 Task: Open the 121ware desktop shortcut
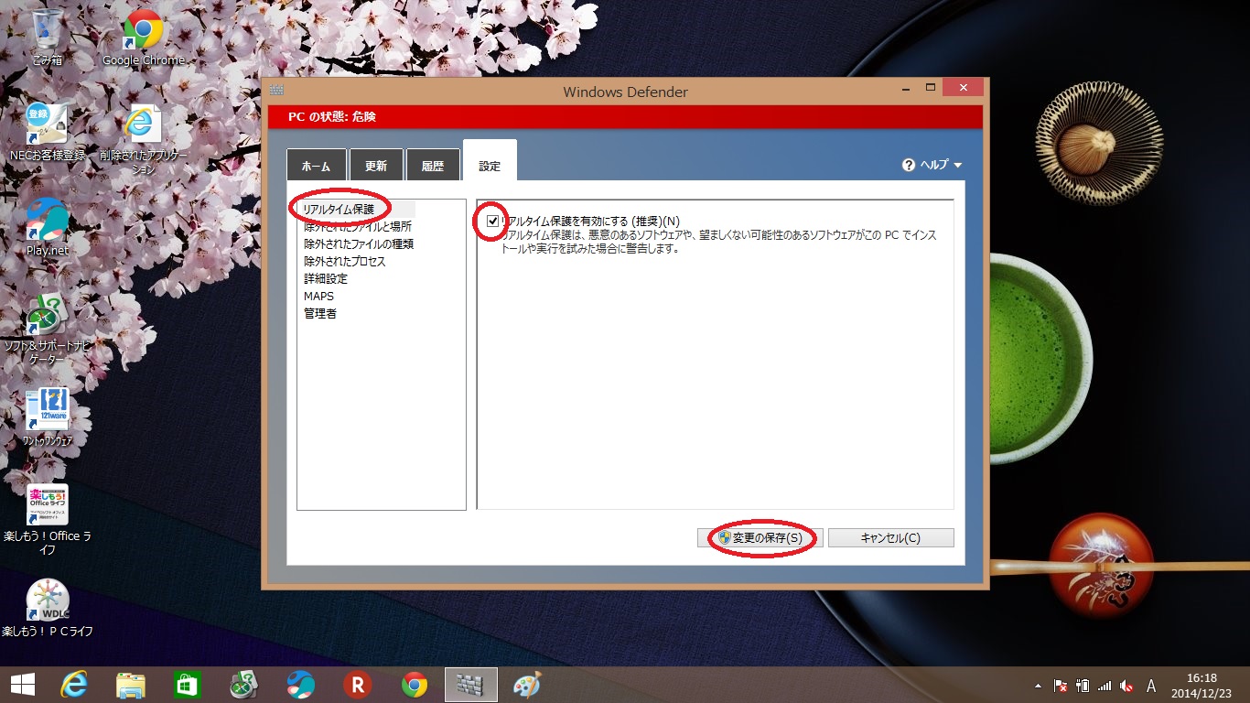coord(47,417)
